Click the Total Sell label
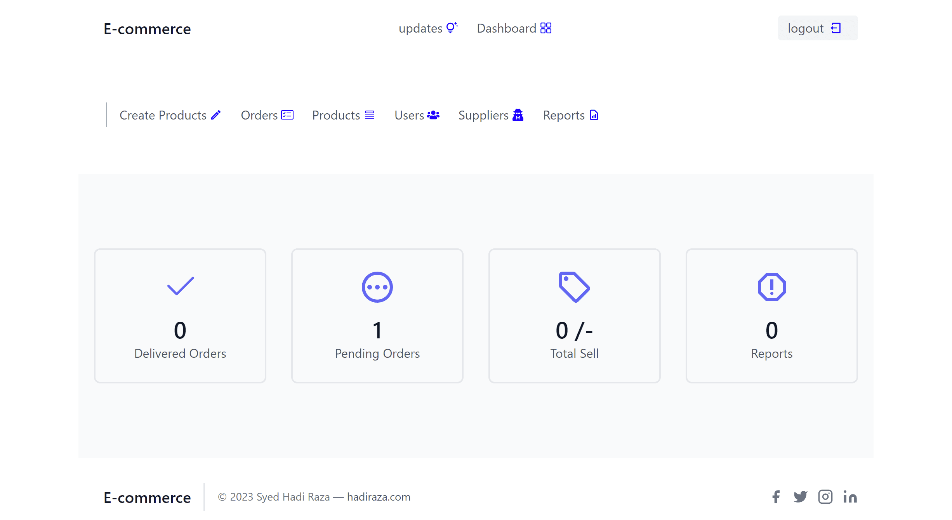952x520 pixels. pyautogui.click(x=575, y=354)
